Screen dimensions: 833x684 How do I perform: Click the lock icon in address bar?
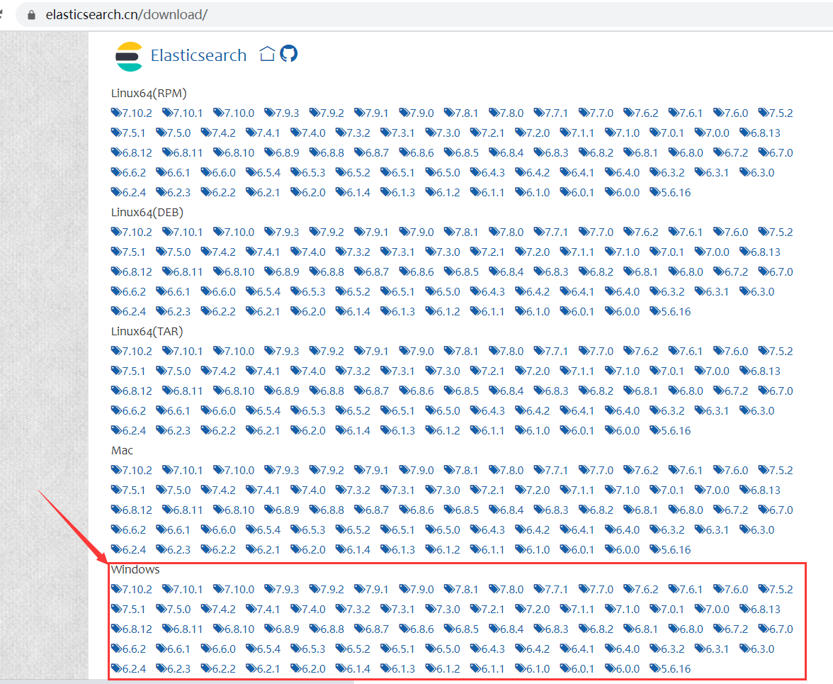(31, 15)
